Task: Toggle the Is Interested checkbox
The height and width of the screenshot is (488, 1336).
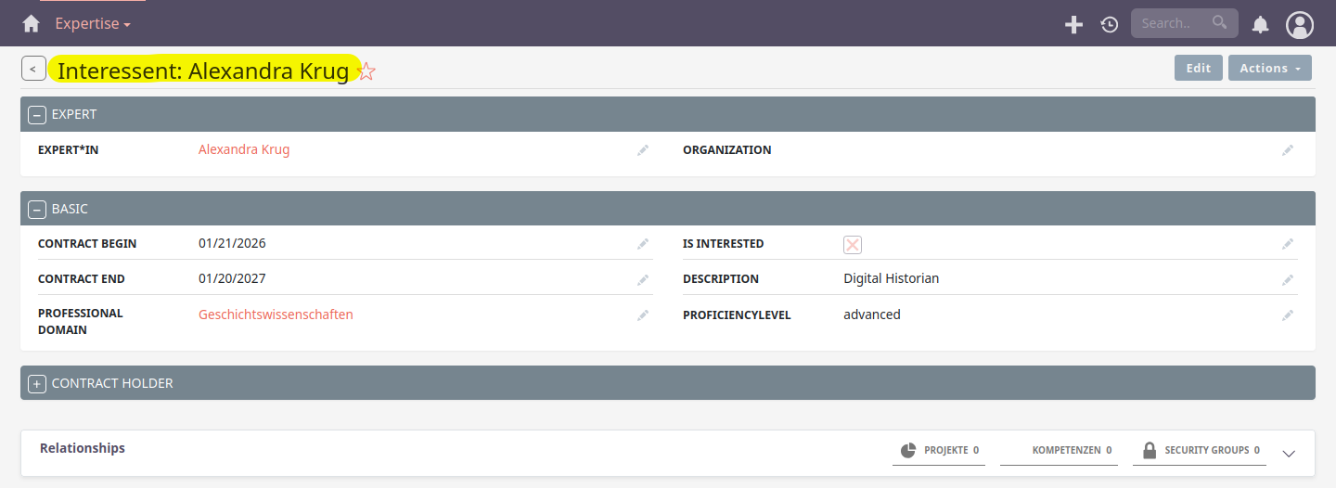Action: (x=853, y=244)
